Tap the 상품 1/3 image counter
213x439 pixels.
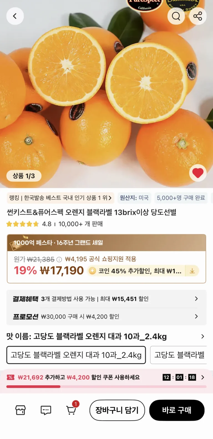(x=24, y=176)
